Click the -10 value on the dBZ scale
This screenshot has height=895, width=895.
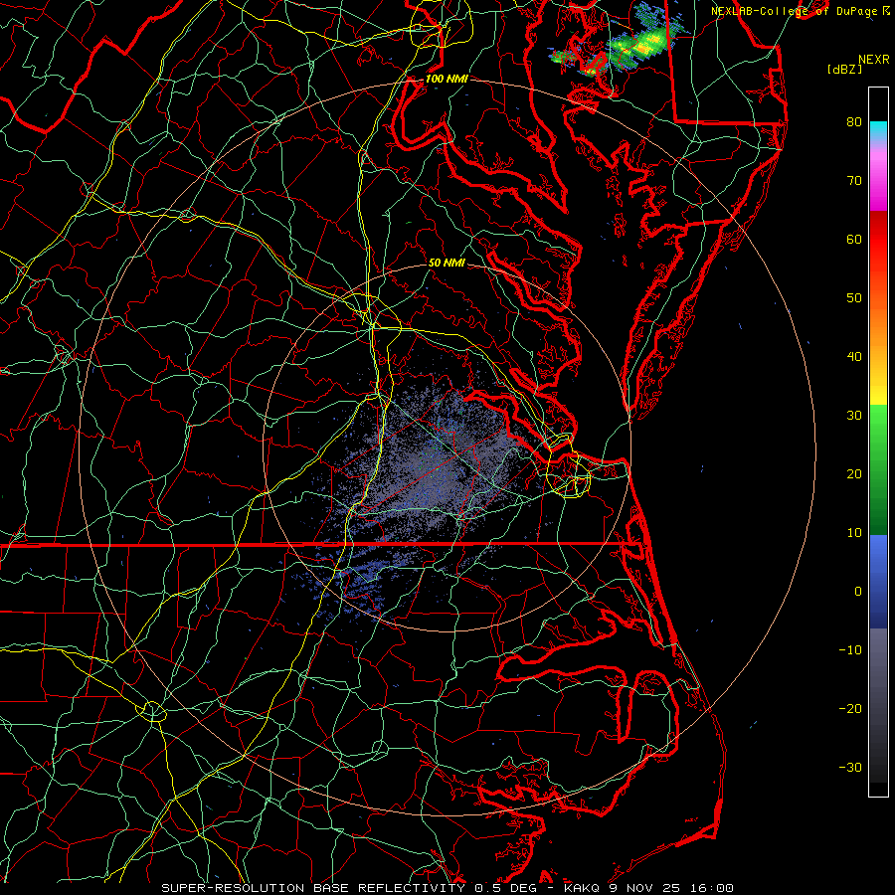(x=850, y=649)
